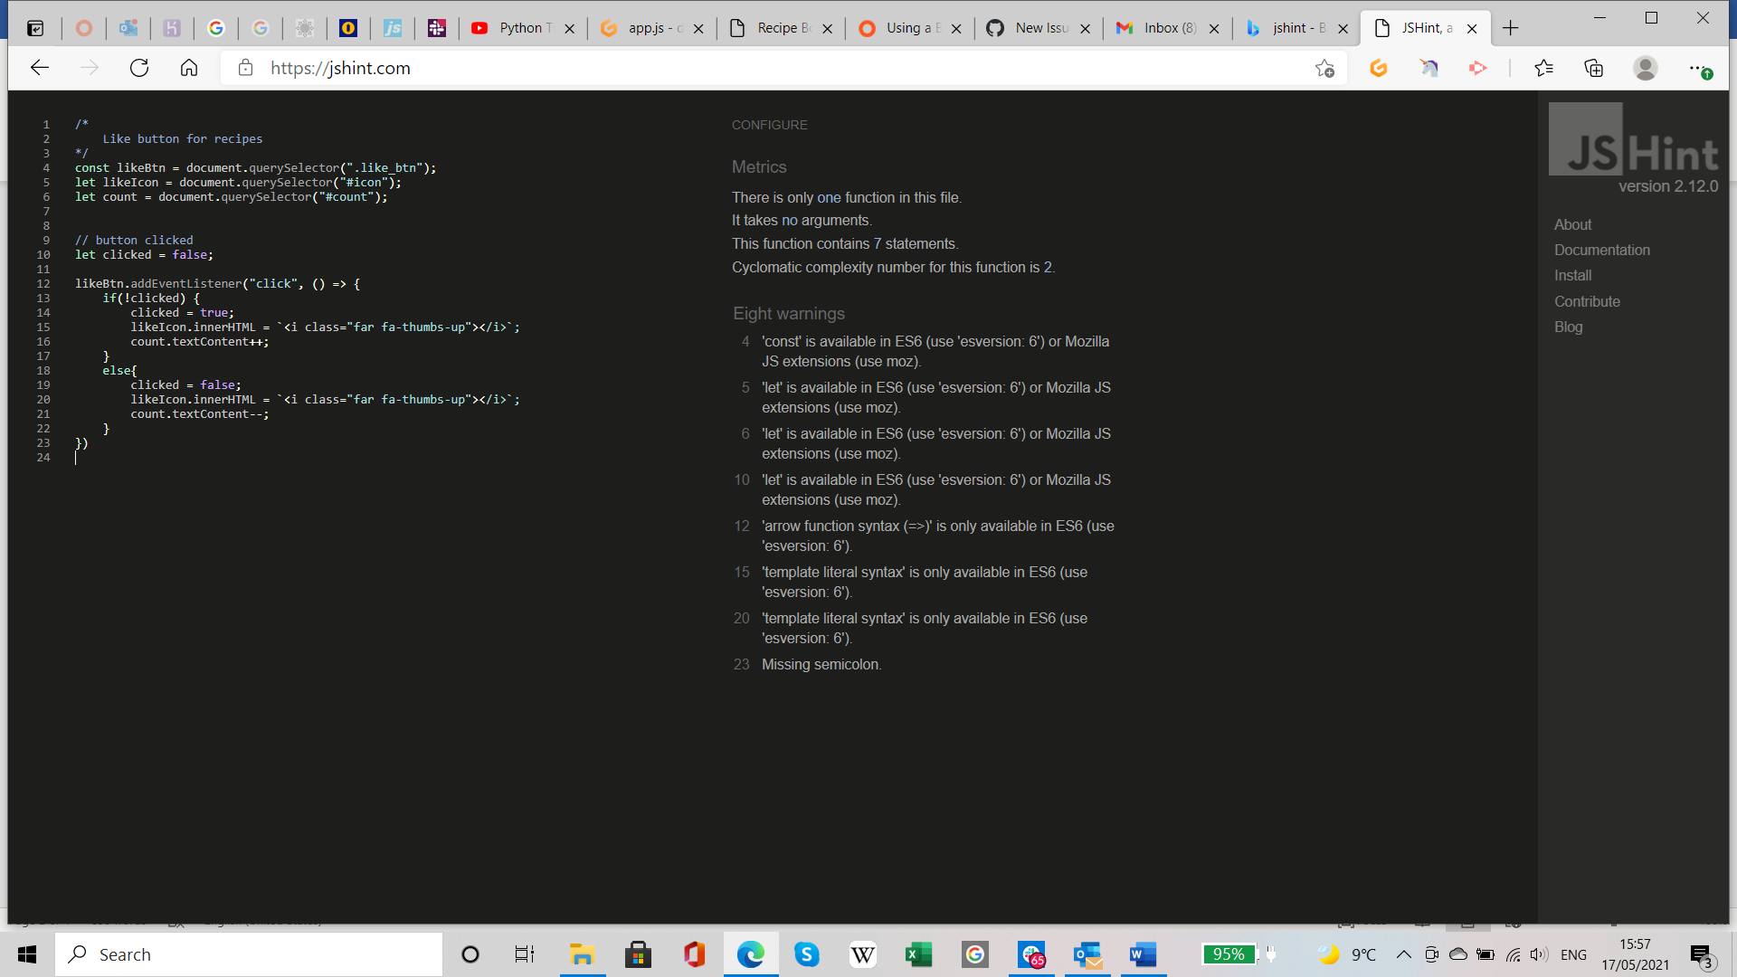Open the CONFIGURE options dropdown
This screenshot has width=1737, height=977.
(769, 125)
